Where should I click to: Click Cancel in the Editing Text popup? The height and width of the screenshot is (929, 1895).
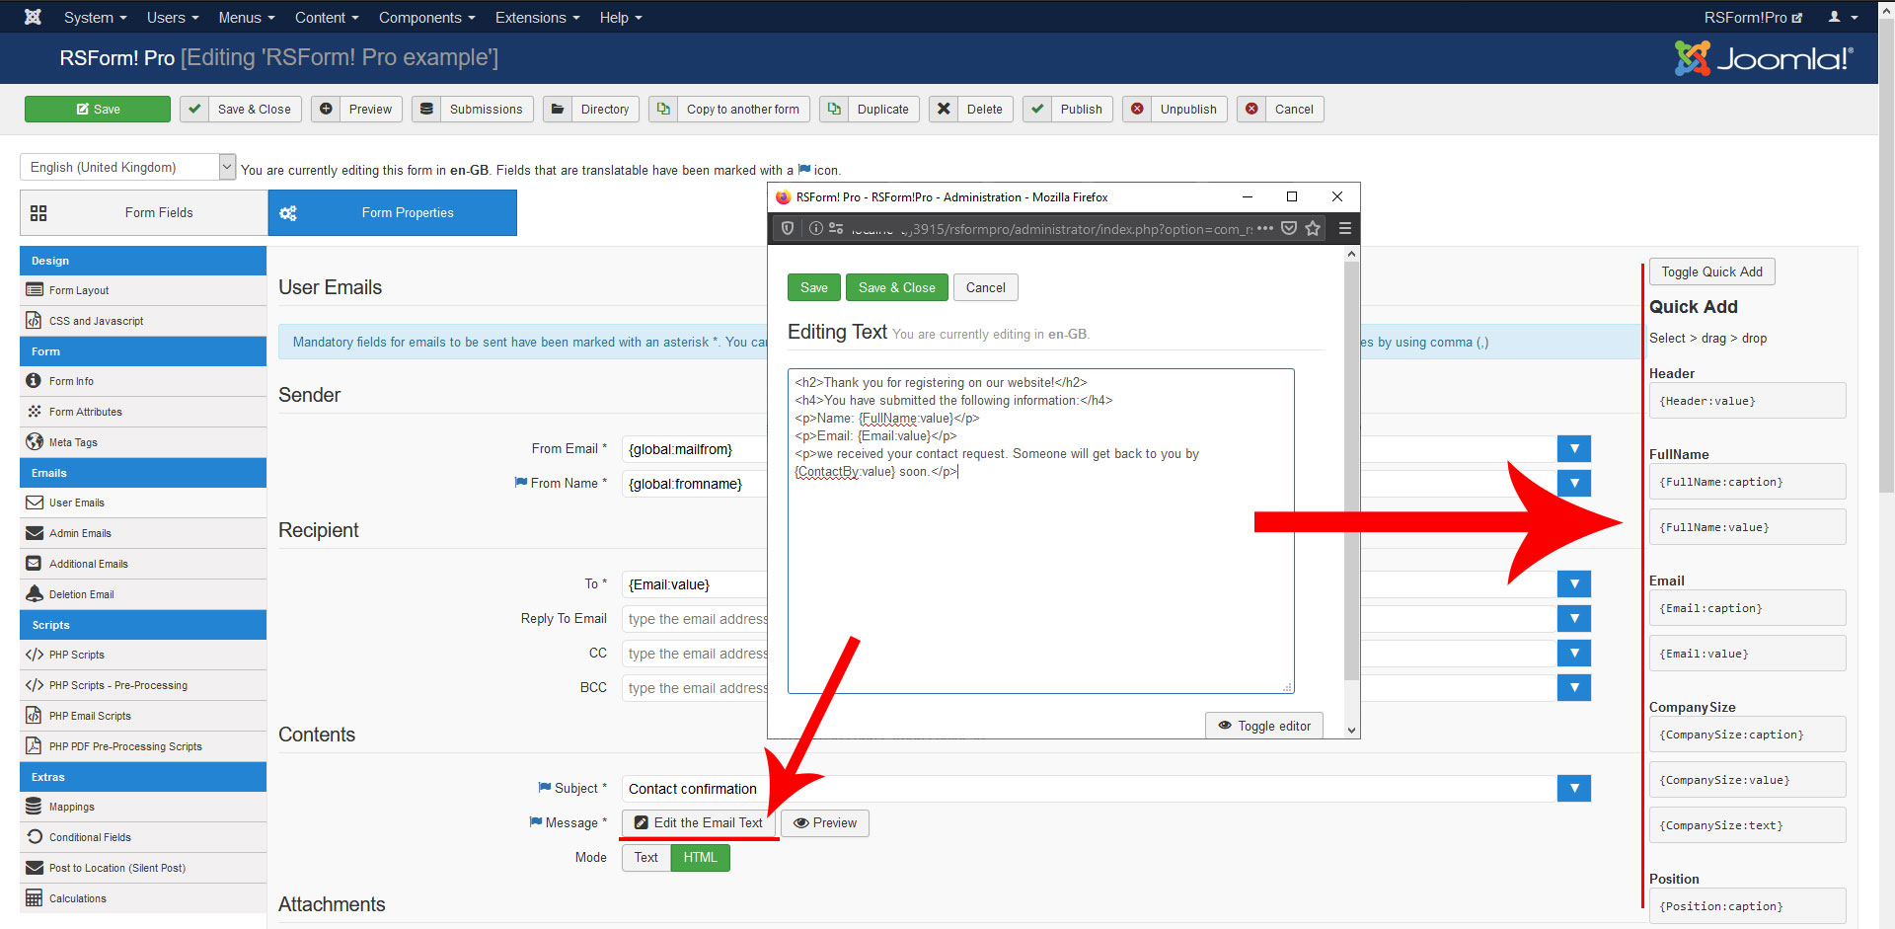tap(985, 287)
